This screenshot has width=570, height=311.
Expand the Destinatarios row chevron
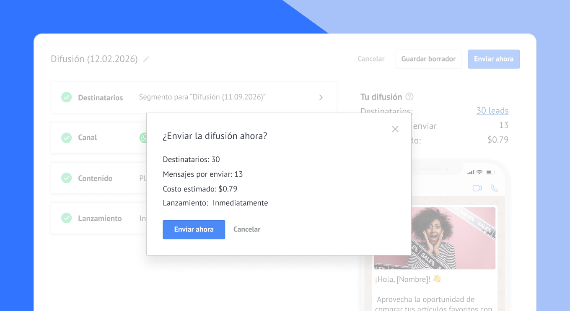pyautogui.click(x=321, y=97)
